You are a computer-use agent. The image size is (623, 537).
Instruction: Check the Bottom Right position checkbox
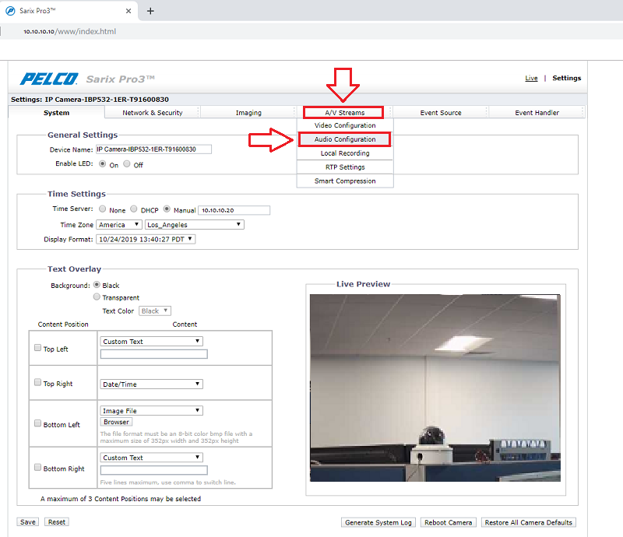(37, 467)
